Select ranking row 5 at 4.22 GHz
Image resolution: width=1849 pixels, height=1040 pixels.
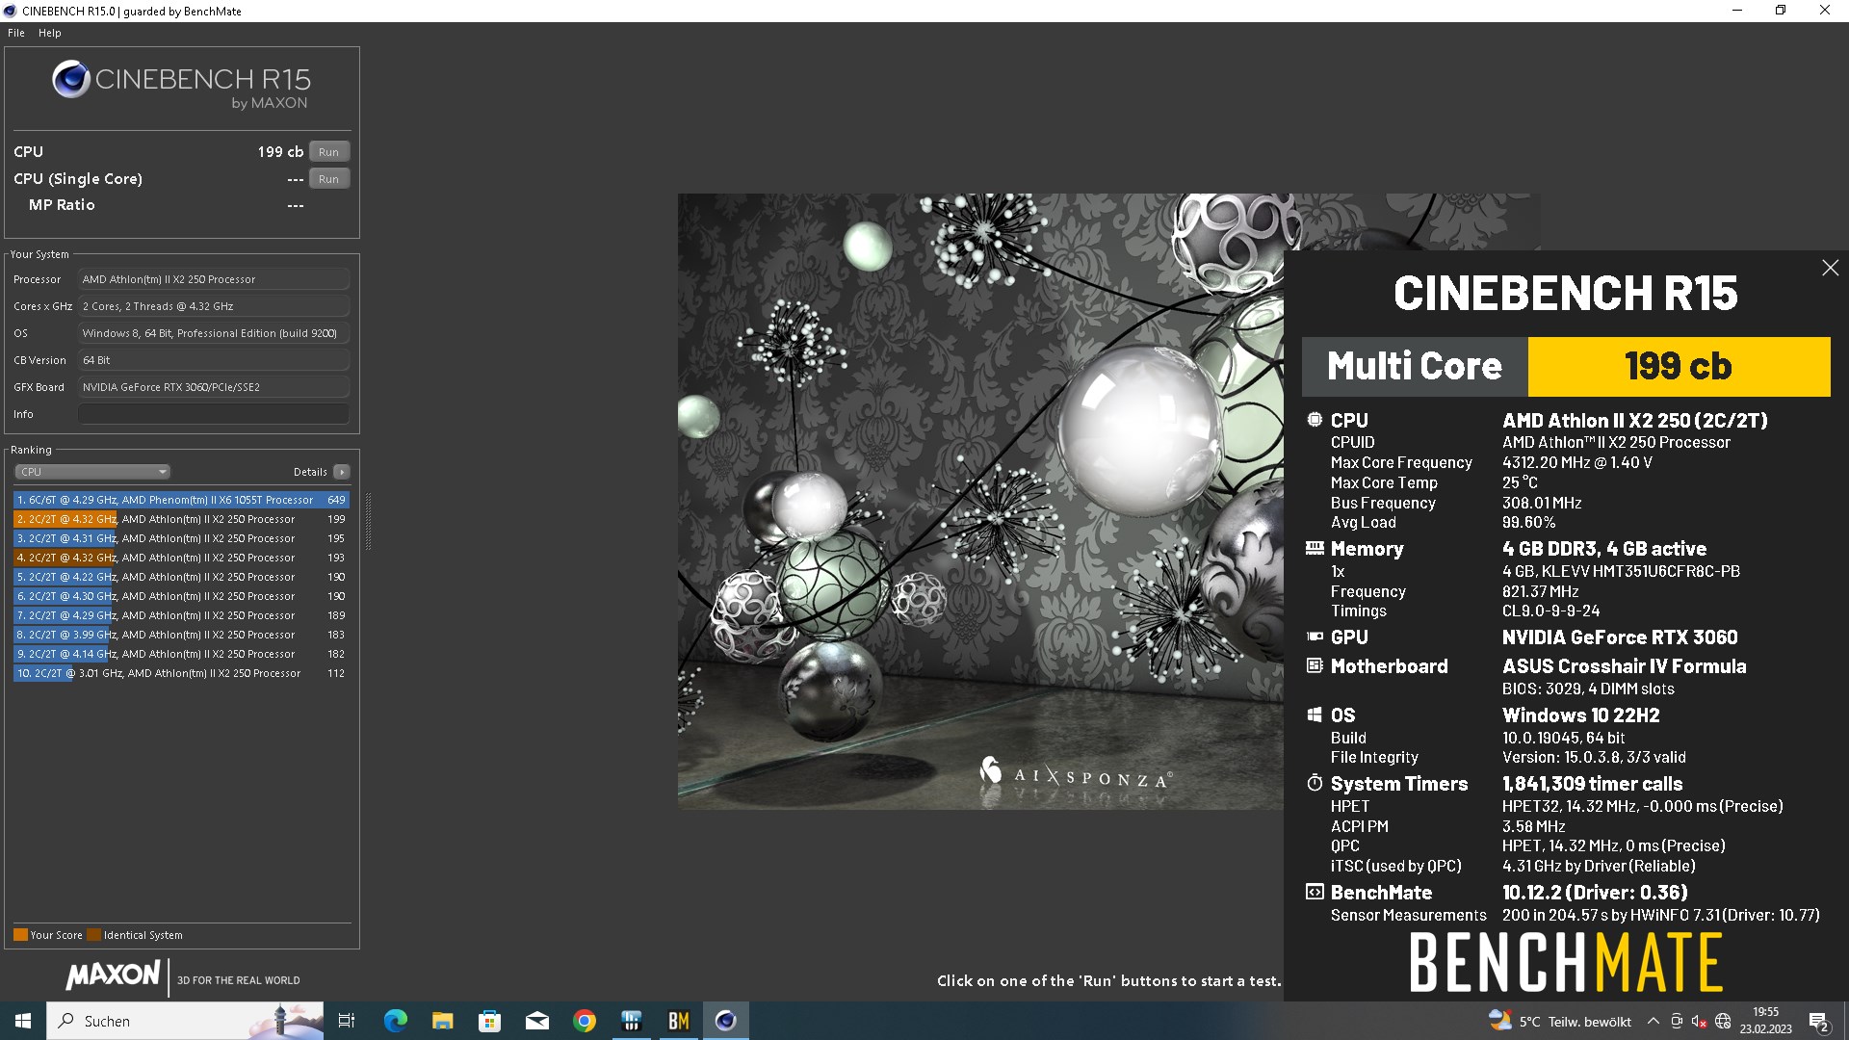pos(181,577)
